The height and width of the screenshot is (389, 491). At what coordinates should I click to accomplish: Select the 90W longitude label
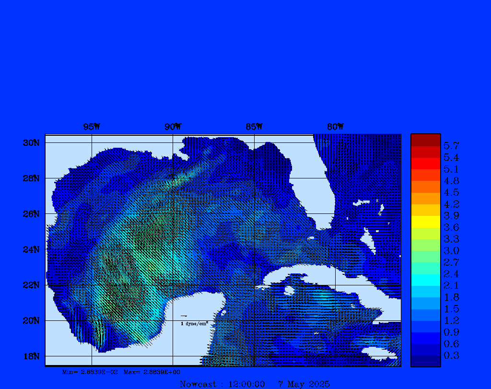tap(173, 127)
